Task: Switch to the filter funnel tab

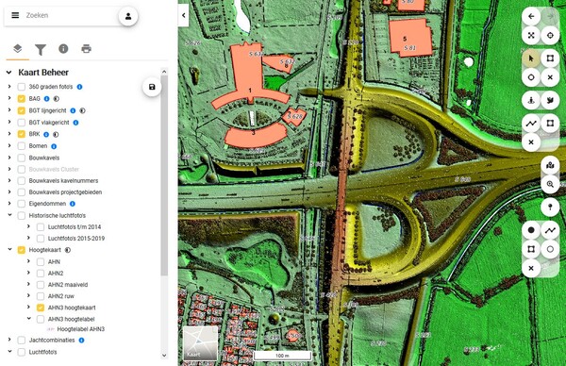Action: (41, 49)
